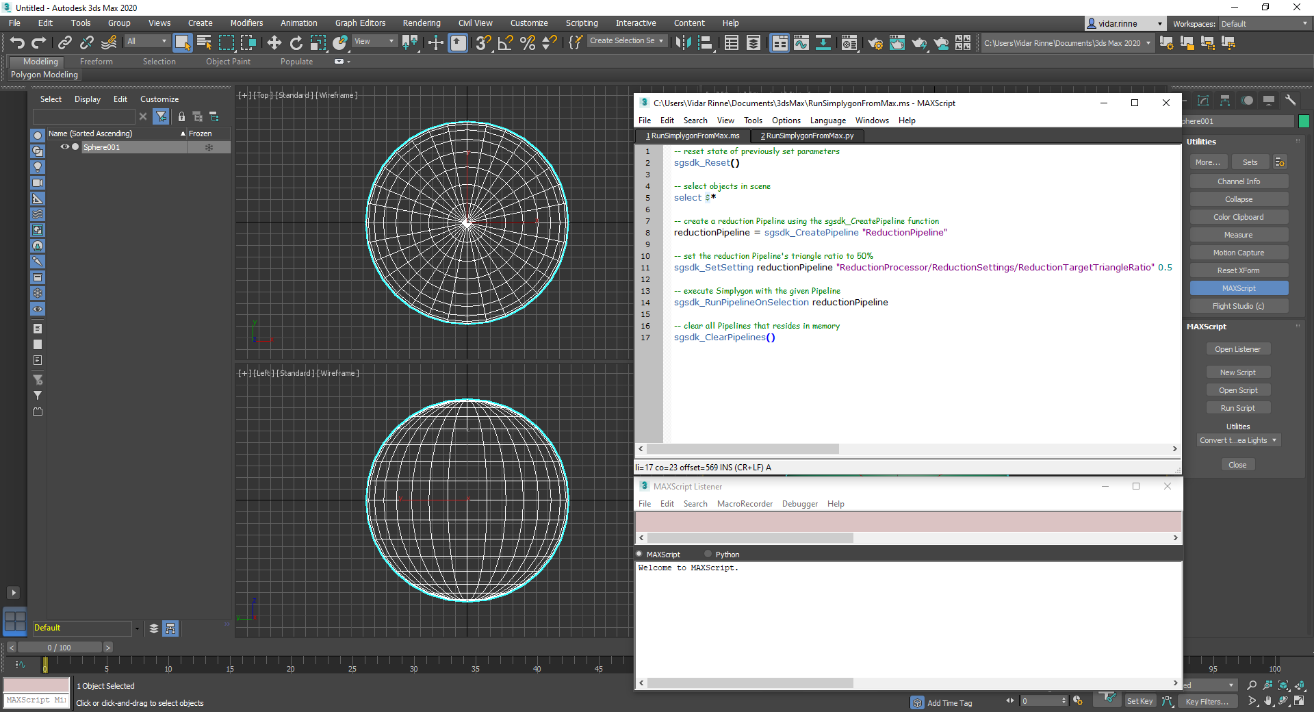
Task: Open the View reference coordinate dropdown
Action: tap(374, 41)
